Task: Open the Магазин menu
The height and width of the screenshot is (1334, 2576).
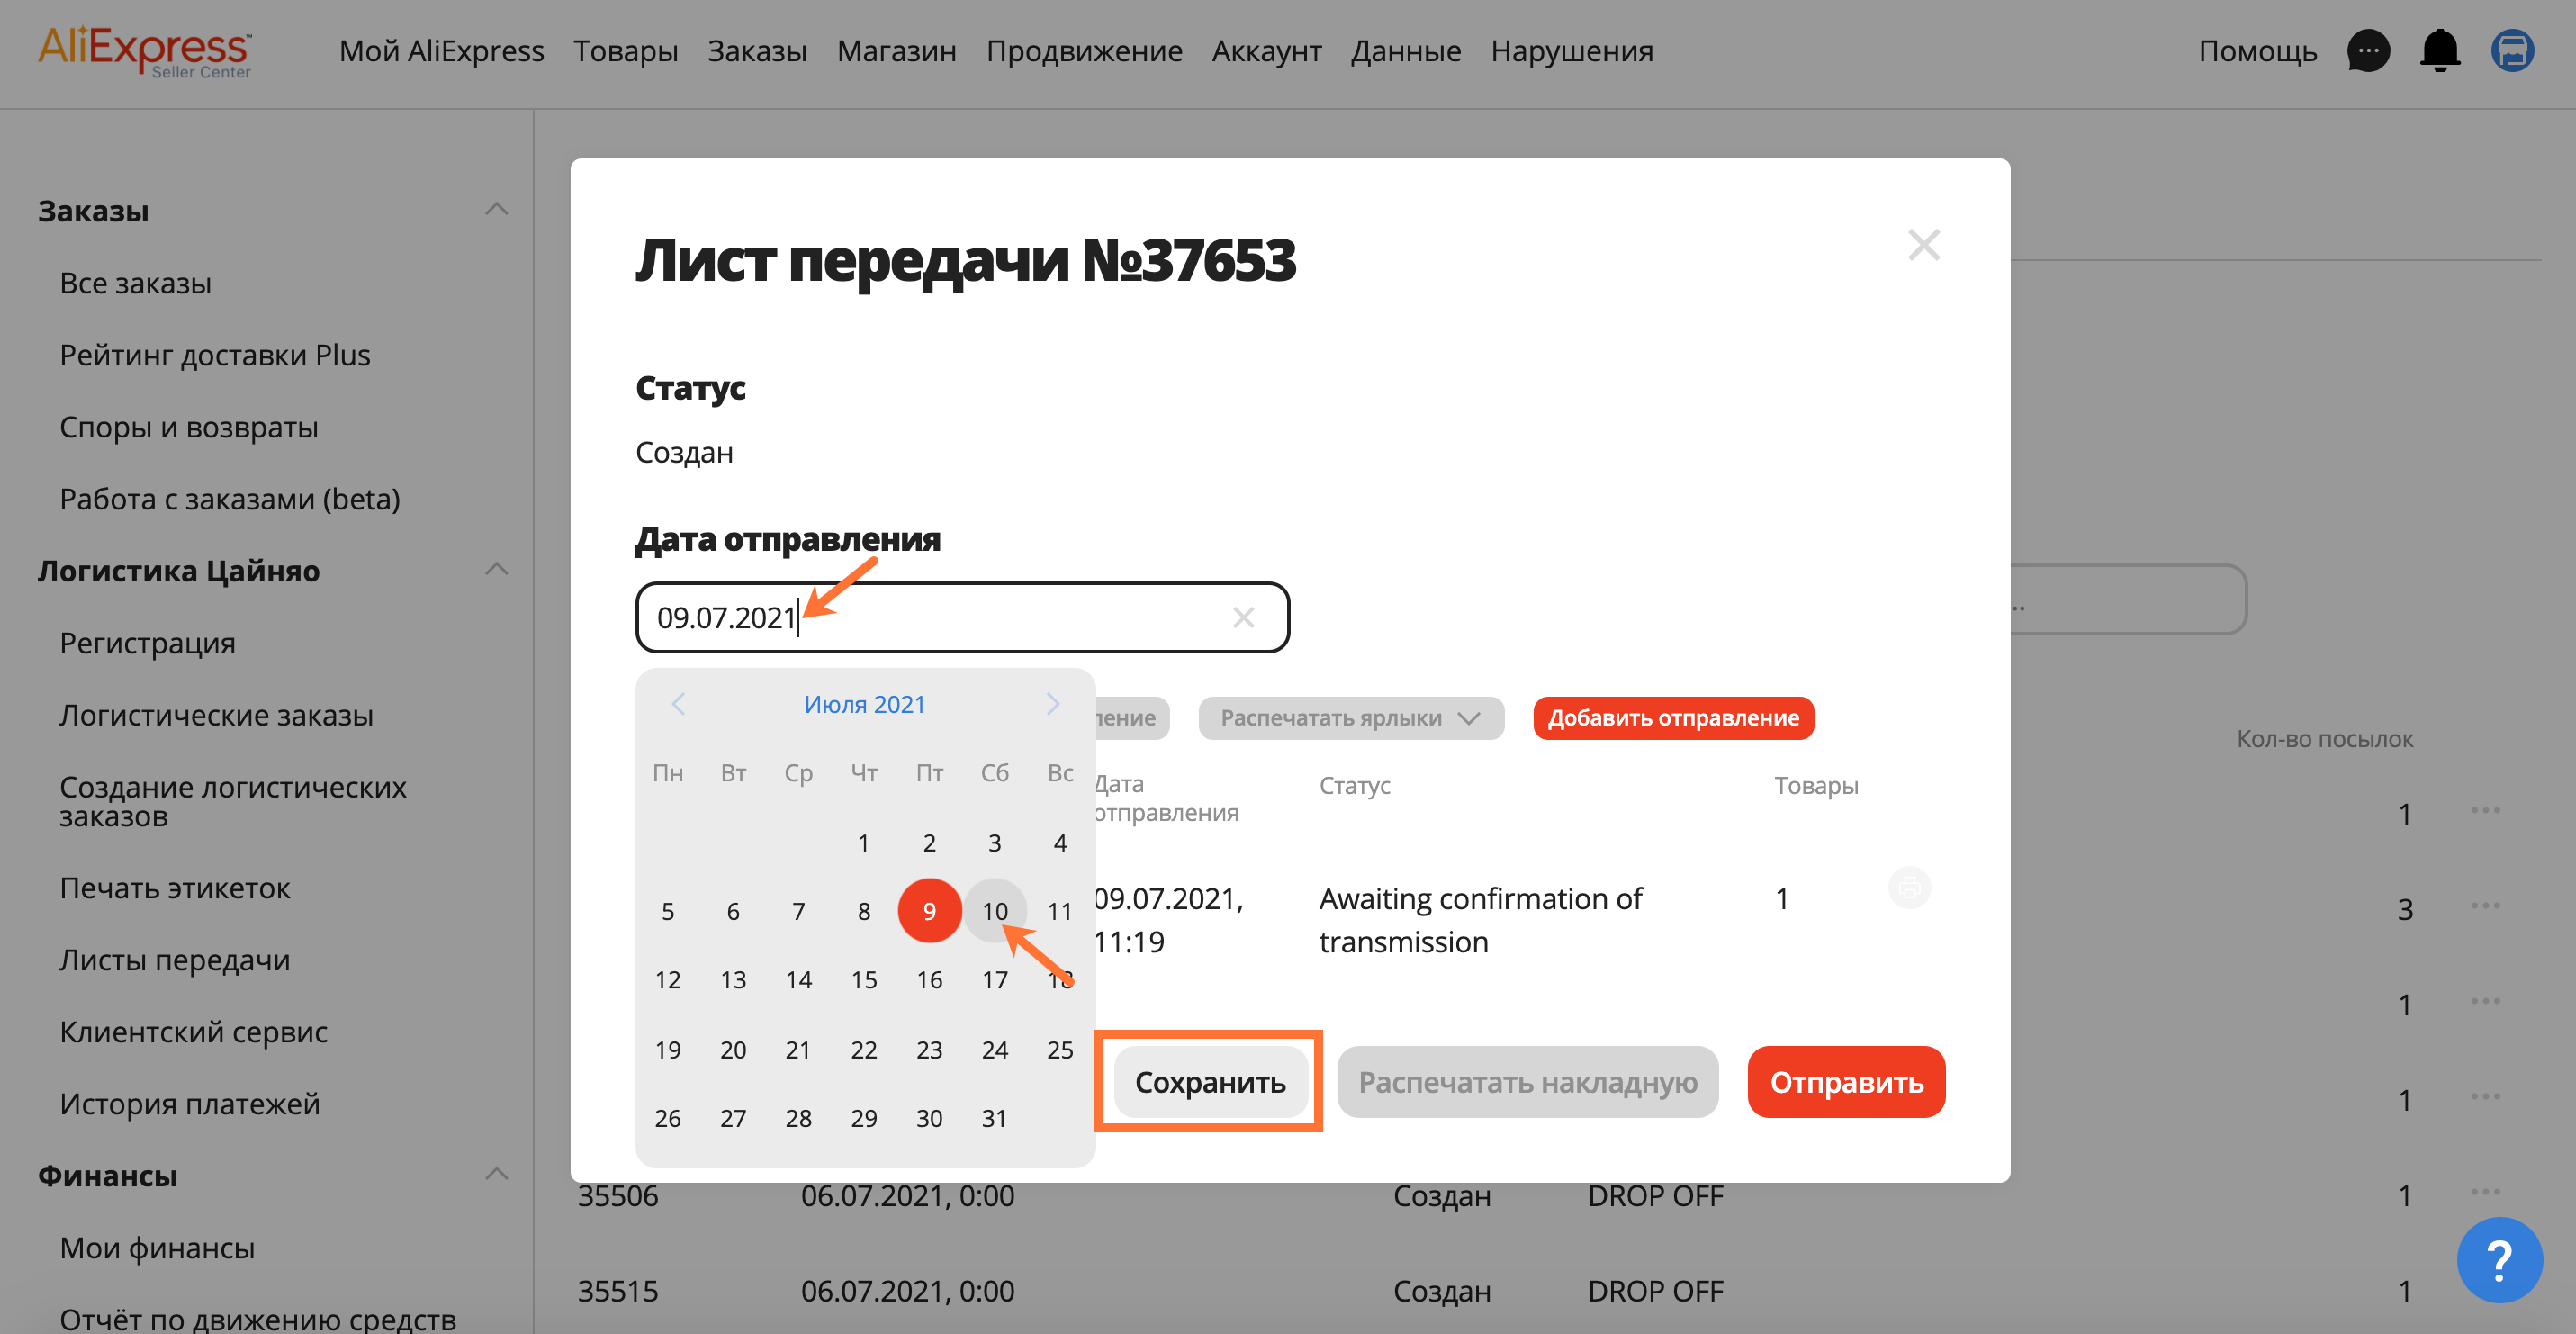Action: coord(897,51)
